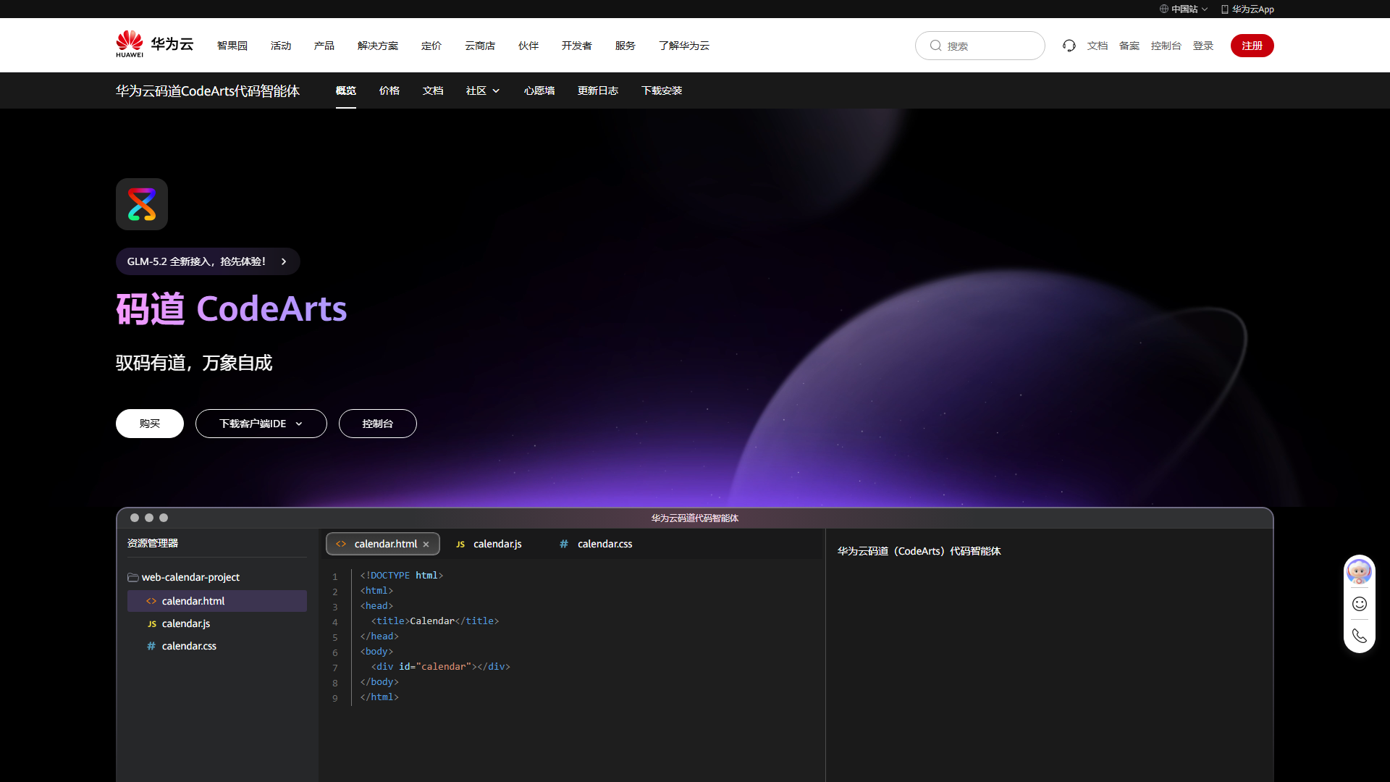The image size is (1390, 782).
Task: Open the 华为云App link
Action: tap(1248, 9)
